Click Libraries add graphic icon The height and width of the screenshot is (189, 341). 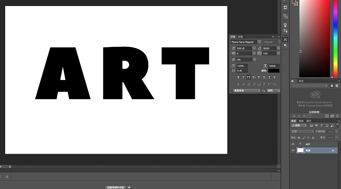coord(294,116)
